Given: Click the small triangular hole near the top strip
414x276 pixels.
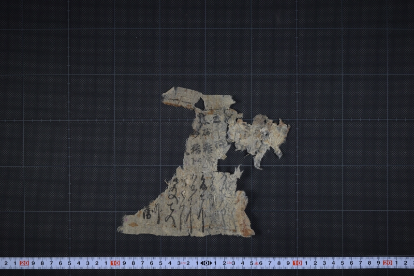Looking at the screenshot, I should (x=200, y=104).
